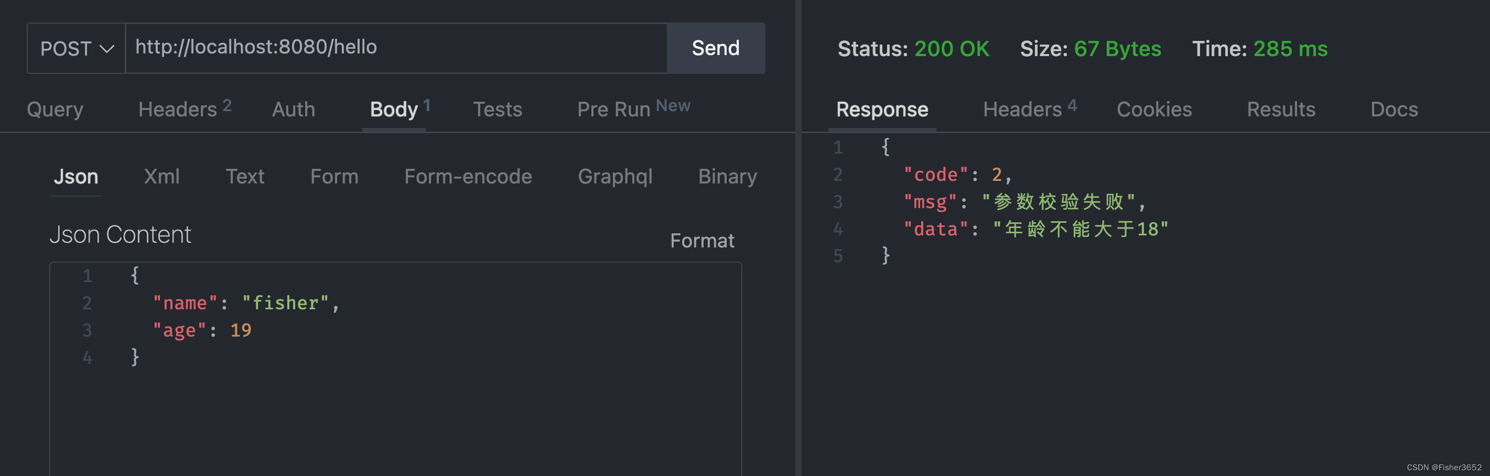
Task: Open the Docs tab
Action: pyautogui.click(x=1394, y=110)
